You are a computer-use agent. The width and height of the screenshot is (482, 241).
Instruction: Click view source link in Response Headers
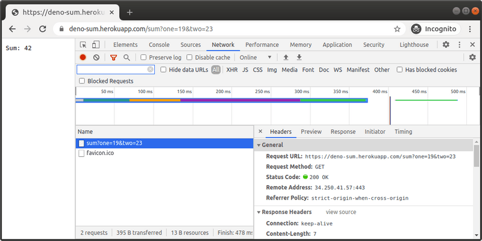341,212
